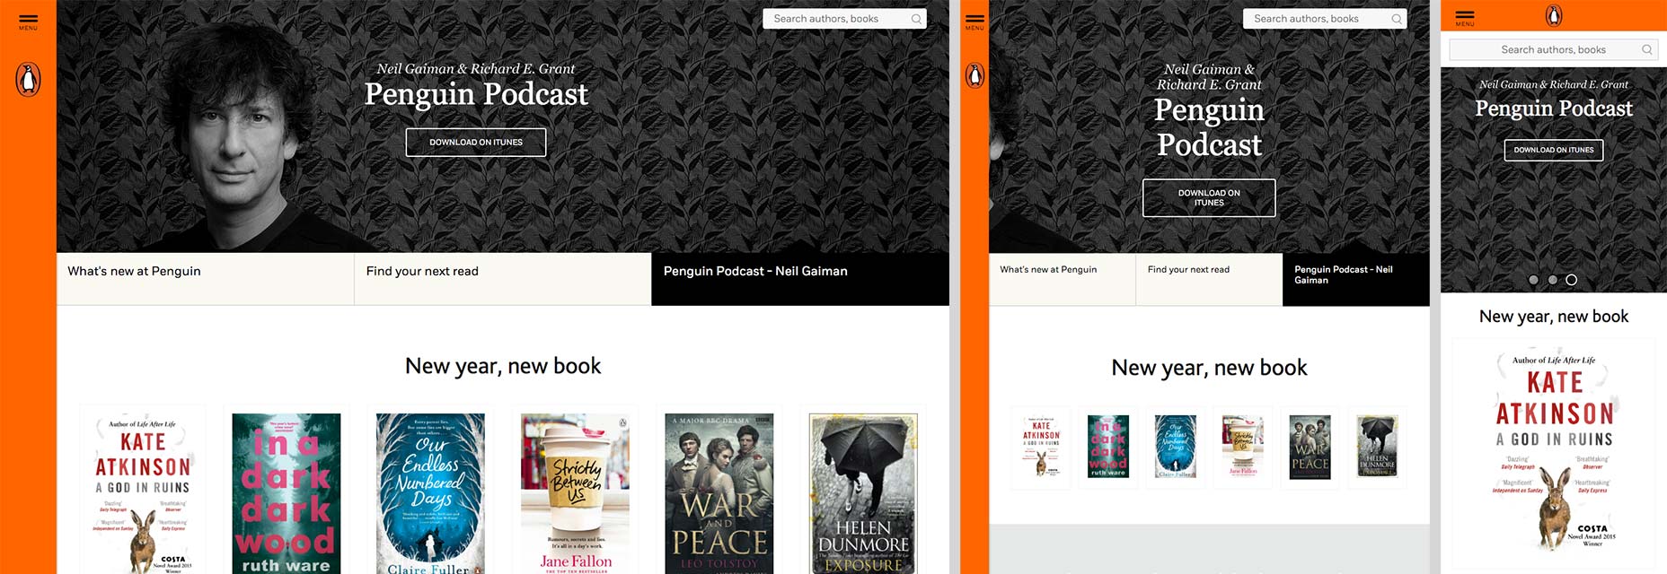Open the hamburger menu in desktop view
Image resolution: width=1667 pixels, height=574 pixels.
click(28, 22)
